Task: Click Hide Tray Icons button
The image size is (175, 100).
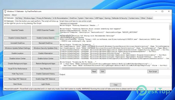Action: coord(17,74)
